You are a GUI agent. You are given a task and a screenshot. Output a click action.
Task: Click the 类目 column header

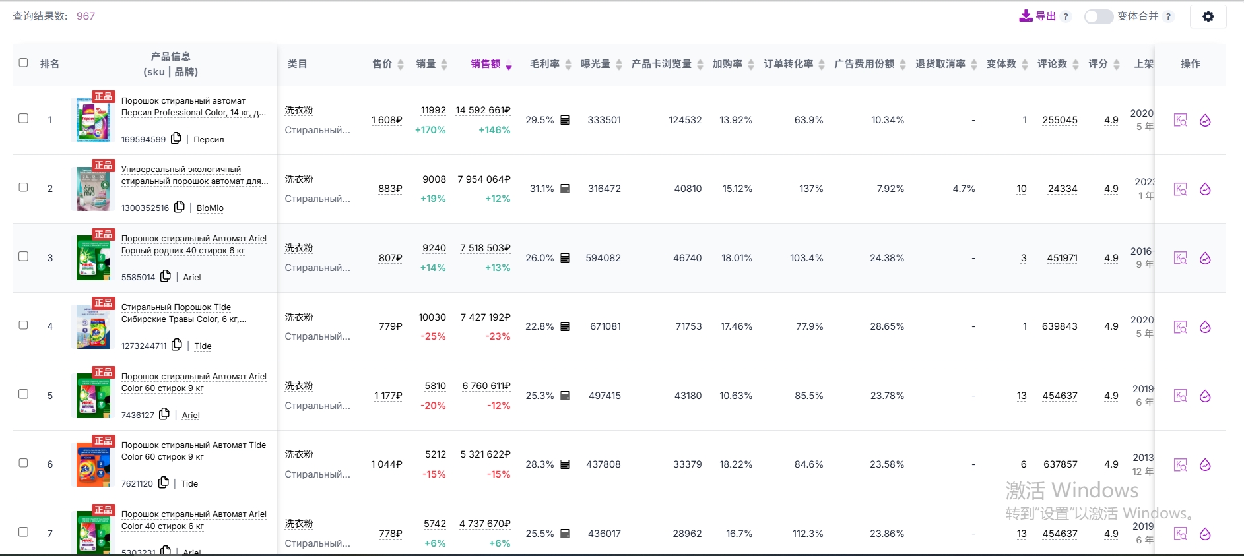click(298, 64)
